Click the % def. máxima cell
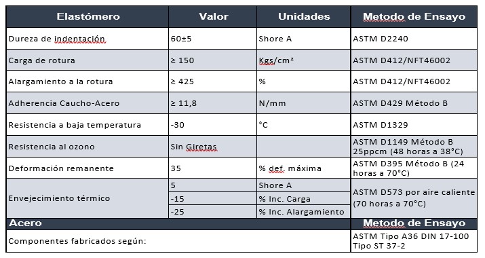This screenshot has height=258, width=485. coord(304,168)
